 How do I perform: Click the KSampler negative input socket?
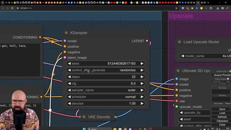(x=65, y=52)
